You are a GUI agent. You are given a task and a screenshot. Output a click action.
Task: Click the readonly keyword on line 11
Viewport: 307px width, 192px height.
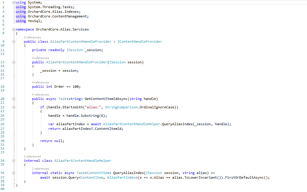tap(56, 50)
